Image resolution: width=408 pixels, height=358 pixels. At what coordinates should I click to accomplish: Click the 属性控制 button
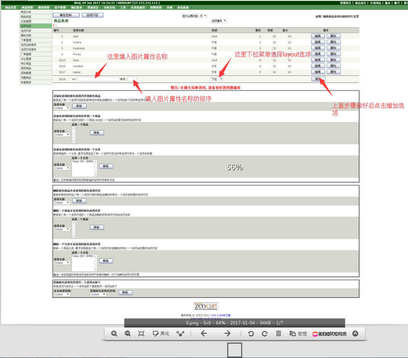(x=66, y=15)
